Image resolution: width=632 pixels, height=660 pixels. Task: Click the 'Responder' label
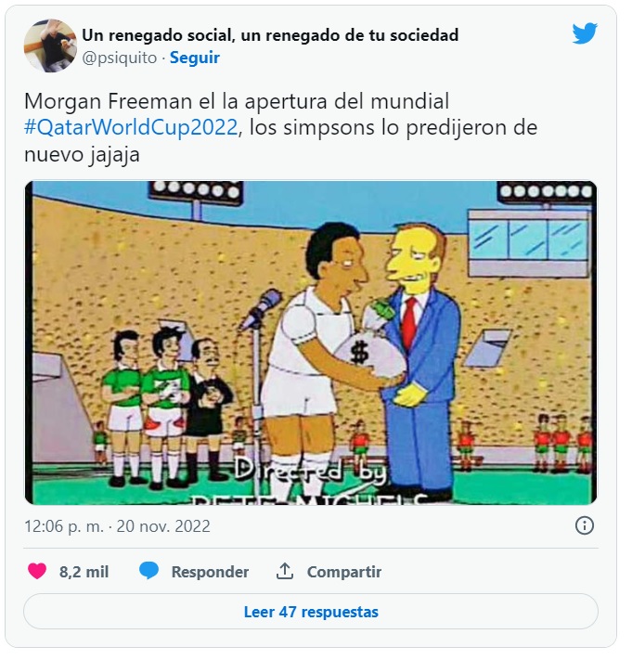(210, 572)
